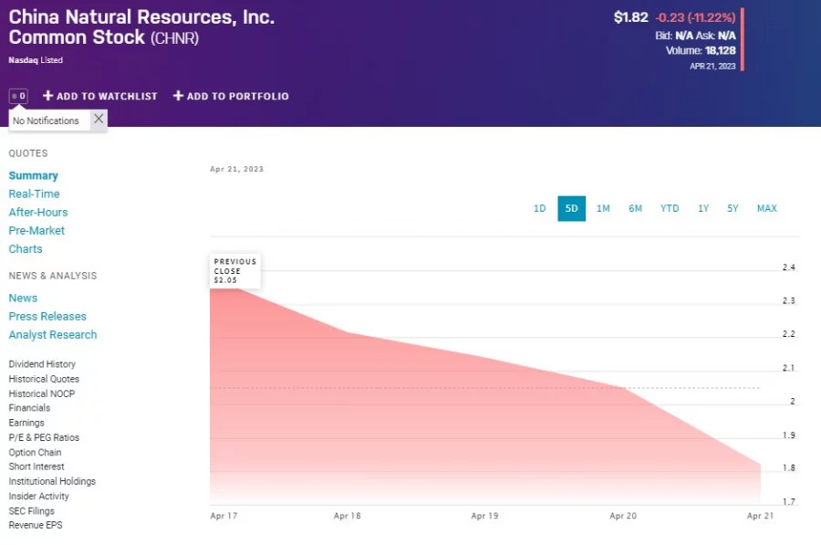This screenshot has height=545, width=821.
Task: View After-Hours trading data
Action: (x=38, y=212)
